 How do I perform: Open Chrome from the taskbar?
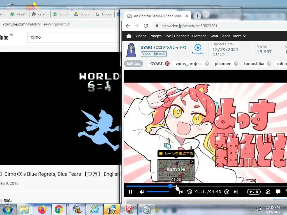[x=59, y=209]
